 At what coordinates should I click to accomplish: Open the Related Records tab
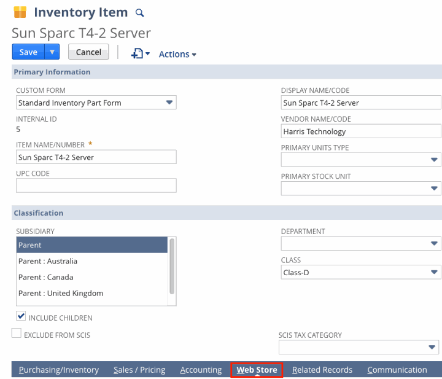coord(322,370)
